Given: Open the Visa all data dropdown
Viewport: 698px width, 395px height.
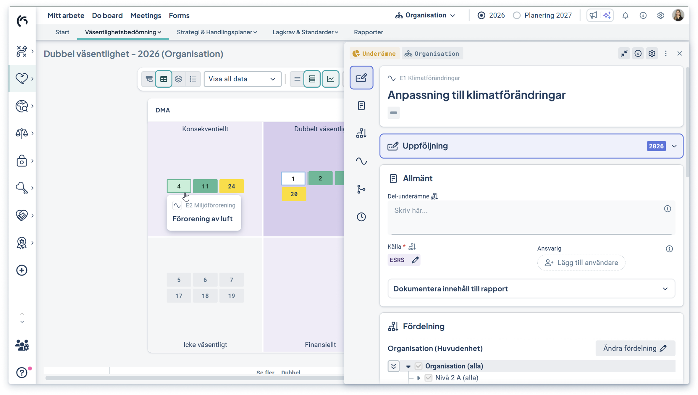Looking at the screenshot, I should (x=242, y=79).
